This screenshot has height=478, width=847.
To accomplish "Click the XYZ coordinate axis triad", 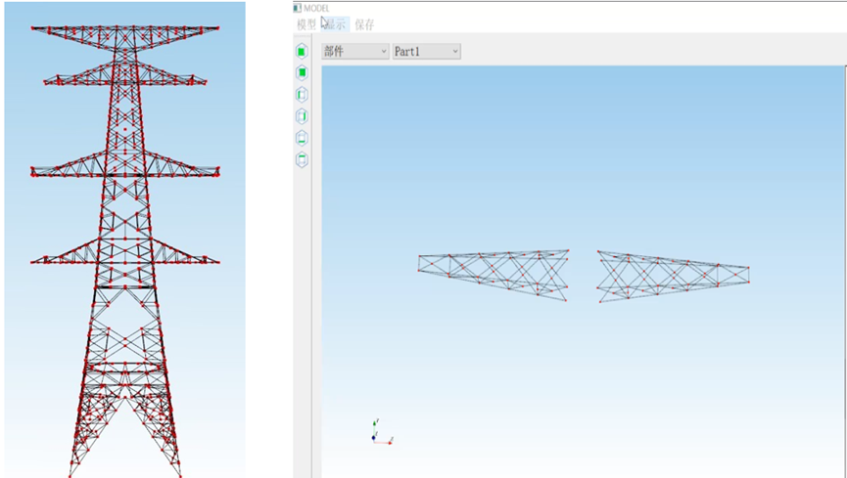I will (x=379, y=435).
